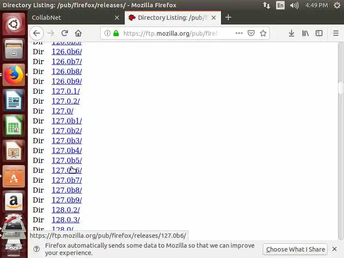The height and width of the screenshot is (258, 344).
Task: Click the green padlock security icon
Action: (116, 34)
